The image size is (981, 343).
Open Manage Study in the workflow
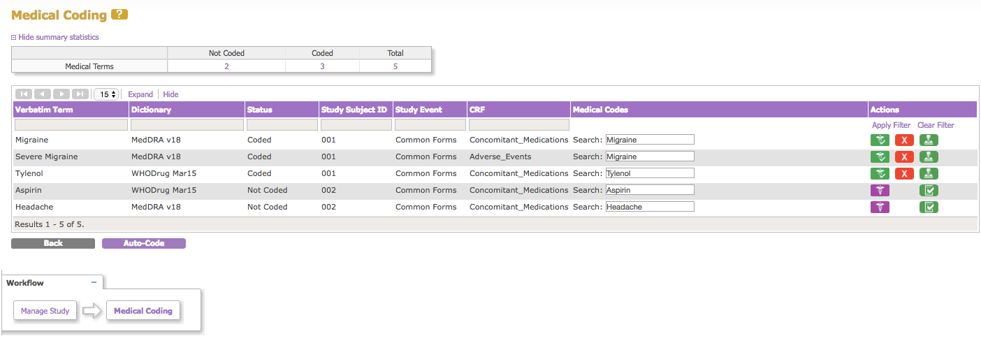coord(45,311)
